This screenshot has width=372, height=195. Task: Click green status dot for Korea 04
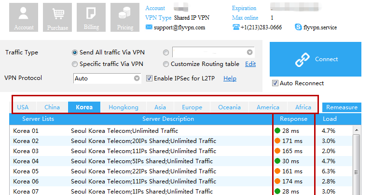coord(277,161)
